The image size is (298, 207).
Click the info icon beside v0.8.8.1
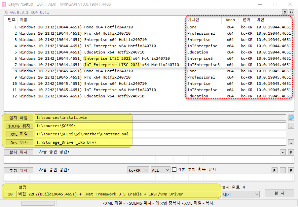(x=7, y=12)
